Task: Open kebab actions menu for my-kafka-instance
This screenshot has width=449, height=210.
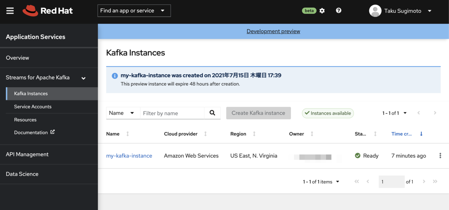Action: (440, 156)
